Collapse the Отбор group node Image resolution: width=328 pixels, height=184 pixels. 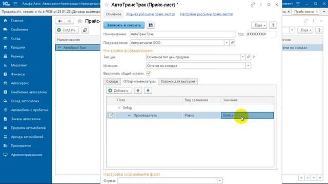119,108
